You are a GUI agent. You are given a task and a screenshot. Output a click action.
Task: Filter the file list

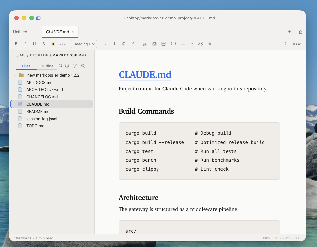pyautogui.click(x=75, y=66)
